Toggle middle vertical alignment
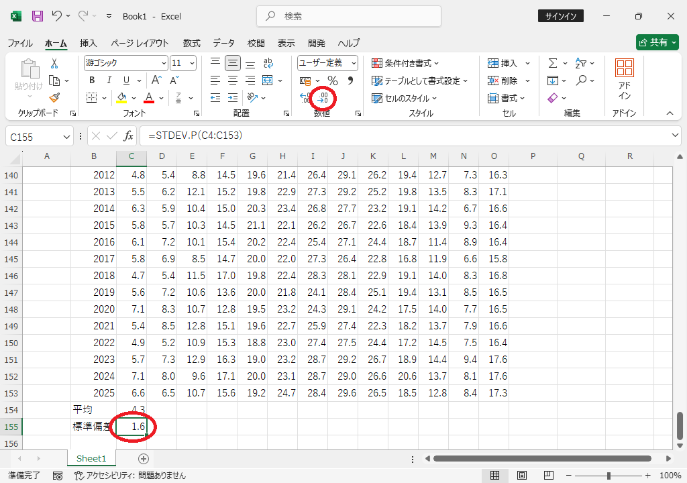687x483 pixels. (x=233, y=63)
